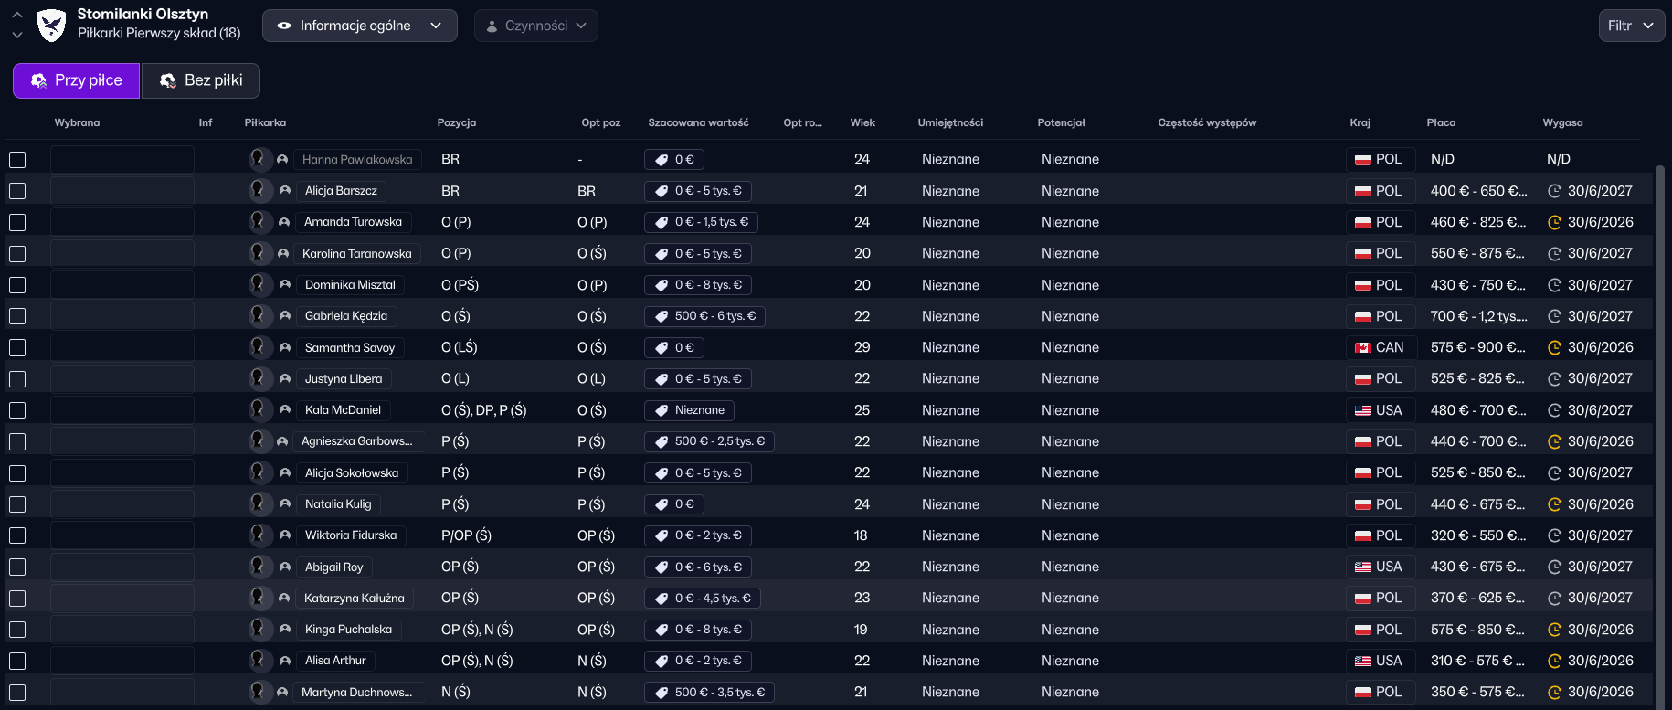Click the Canadian flag for Samantha Savoy

coord(1362,347)
